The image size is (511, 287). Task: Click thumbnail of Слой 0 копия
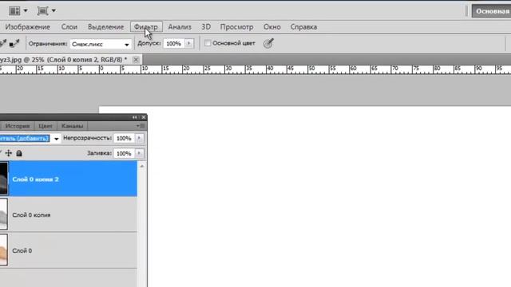[x=3, y=214]
